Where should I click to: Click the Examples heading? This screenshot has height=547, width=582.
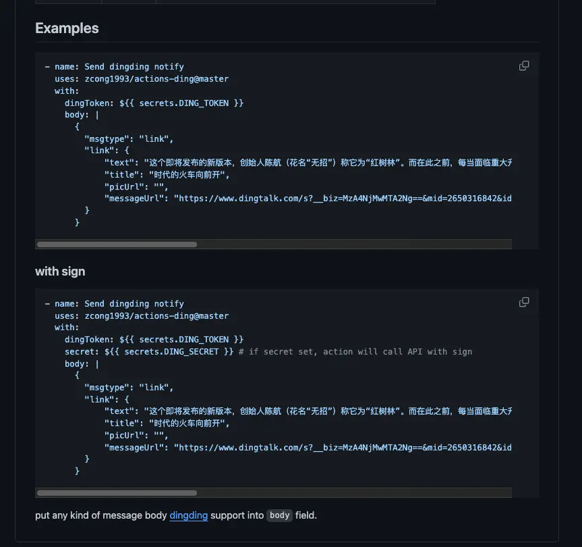pyautogui.click(x=67, y=28)
